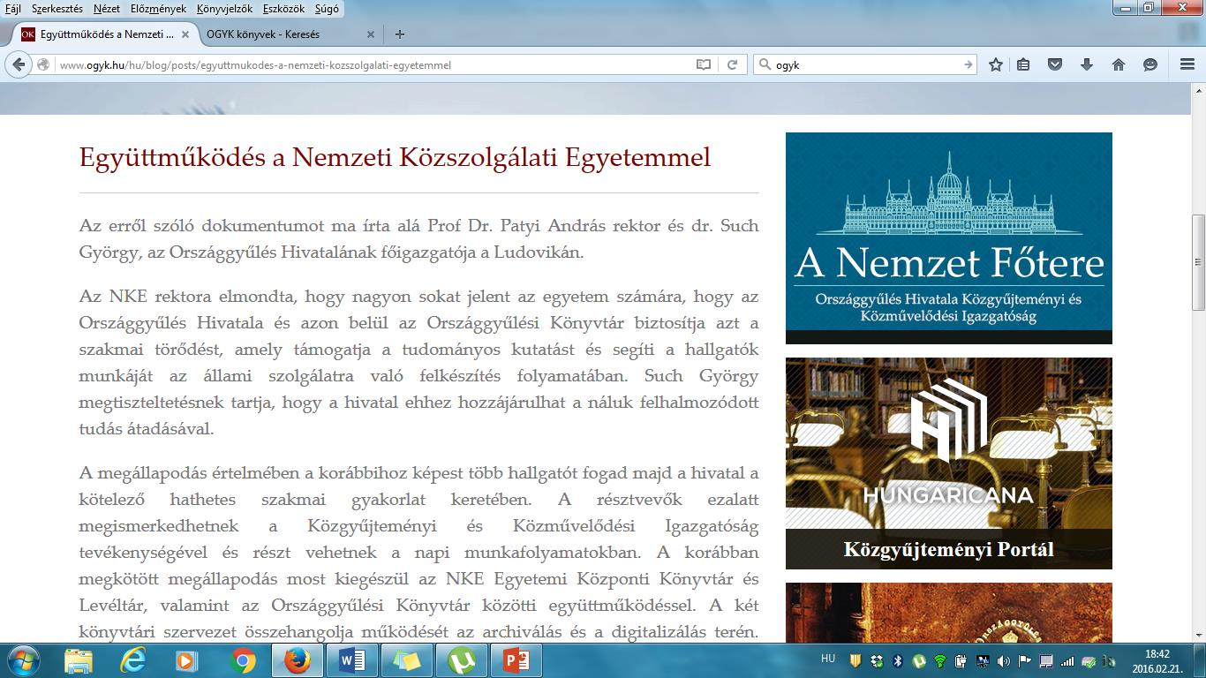Open the Firefox hamburger menu

click(1187, 64)
